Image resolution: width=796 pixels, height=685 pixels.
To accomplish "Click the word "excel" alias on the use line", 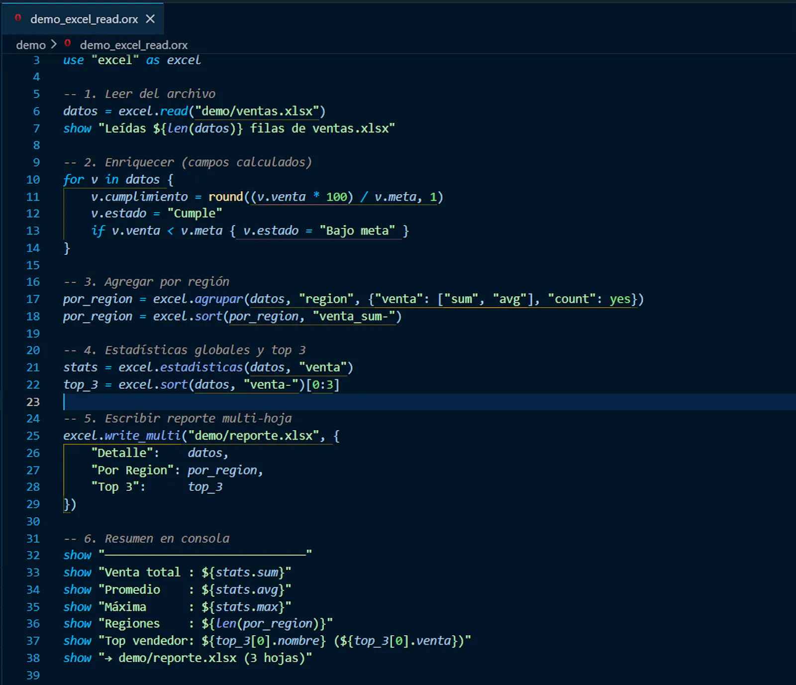I will point(184,60).
